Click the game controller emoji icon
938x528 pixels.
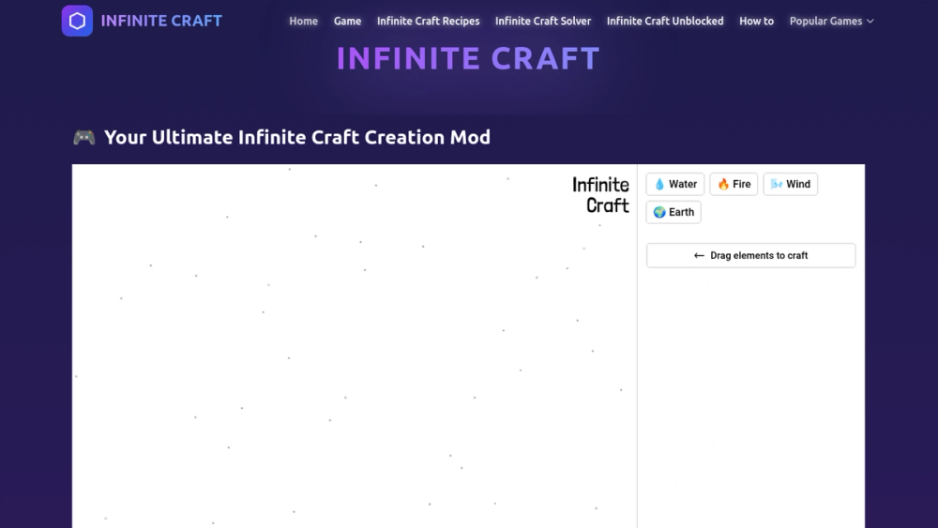tap(83, 137)
